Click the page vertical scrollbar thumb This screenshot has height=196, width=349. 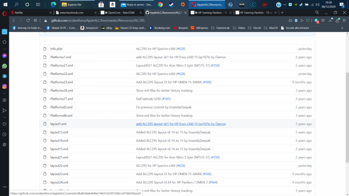[347, 117]
